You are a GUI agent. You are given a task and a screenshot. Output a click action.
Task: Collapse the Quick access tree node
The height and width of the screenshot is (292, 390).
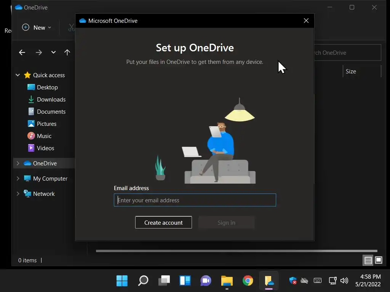coord(18,75)
